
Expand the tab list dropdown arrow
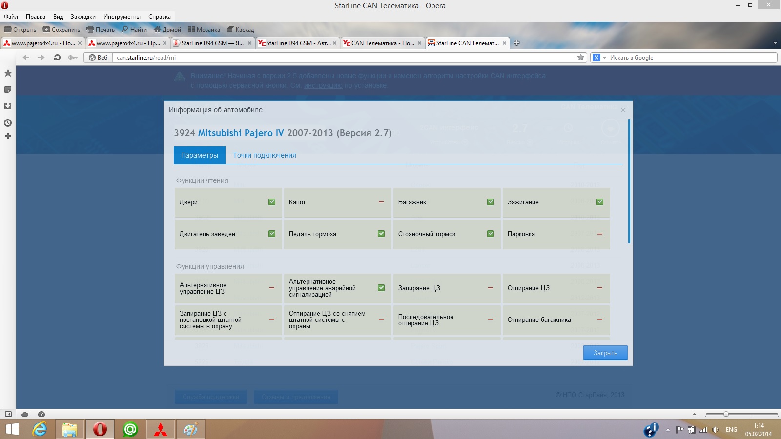[x=775, y=43]
